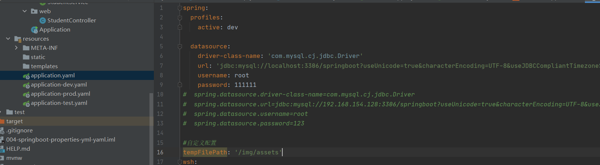Click line number 16 in the gutter

pos(160,152)
